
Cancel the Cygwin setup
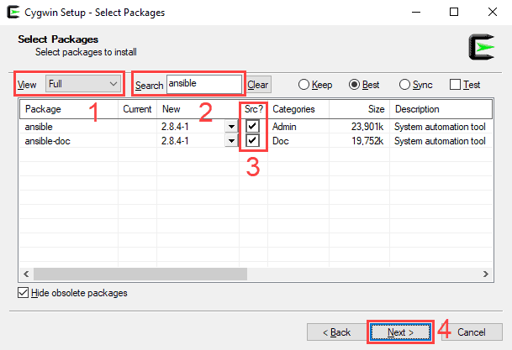point(471,332)
